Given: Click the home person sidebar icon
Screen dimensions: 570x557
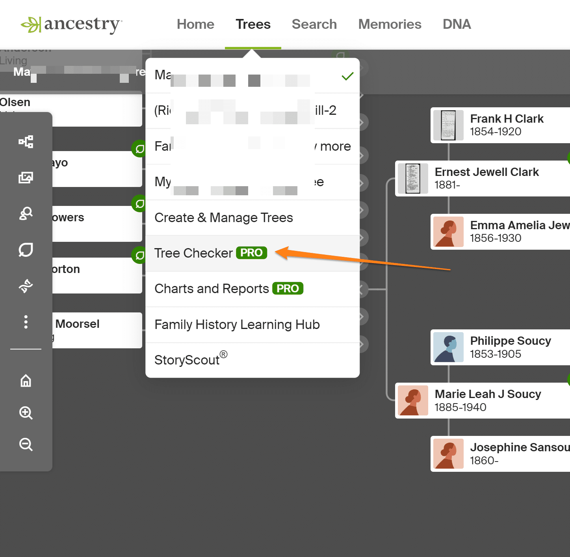Looking at the screenshot, I should pos(26,381).
